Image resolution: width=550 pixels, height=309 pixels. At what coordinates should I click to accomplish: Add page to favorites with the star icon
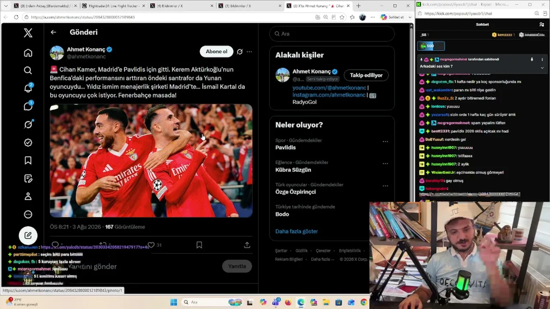342,17
